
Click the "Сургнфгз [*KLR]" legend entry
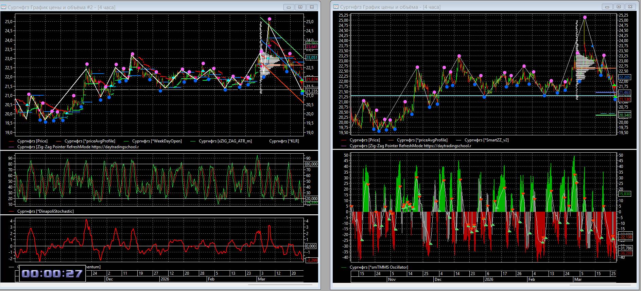tap(284, 141)
